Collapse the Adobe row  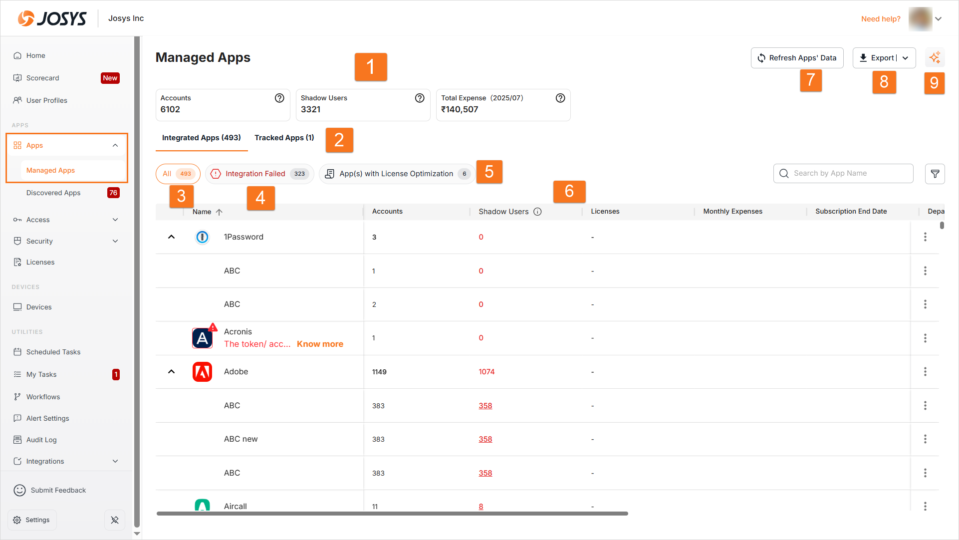tap(171, 372)
